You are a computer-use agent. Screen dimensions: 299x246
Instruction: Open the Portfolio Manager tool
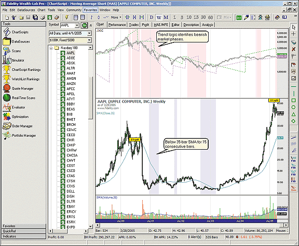click(x=19, y=136)
